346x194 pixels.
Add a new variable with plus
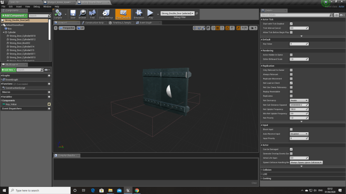pyautogui.click(x=49, y=97)
